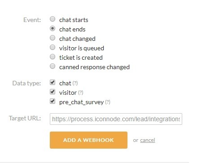Viewport: 206px width, 163px height.
Task: Select the "ticket is created" event
Action: point(53,57)
